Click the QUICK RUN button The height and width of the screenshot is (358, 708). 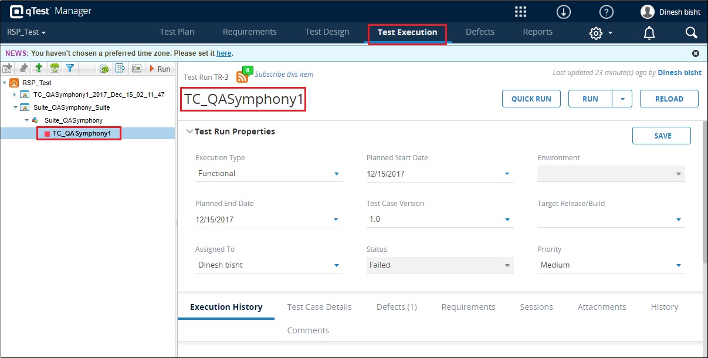[531, 99]
